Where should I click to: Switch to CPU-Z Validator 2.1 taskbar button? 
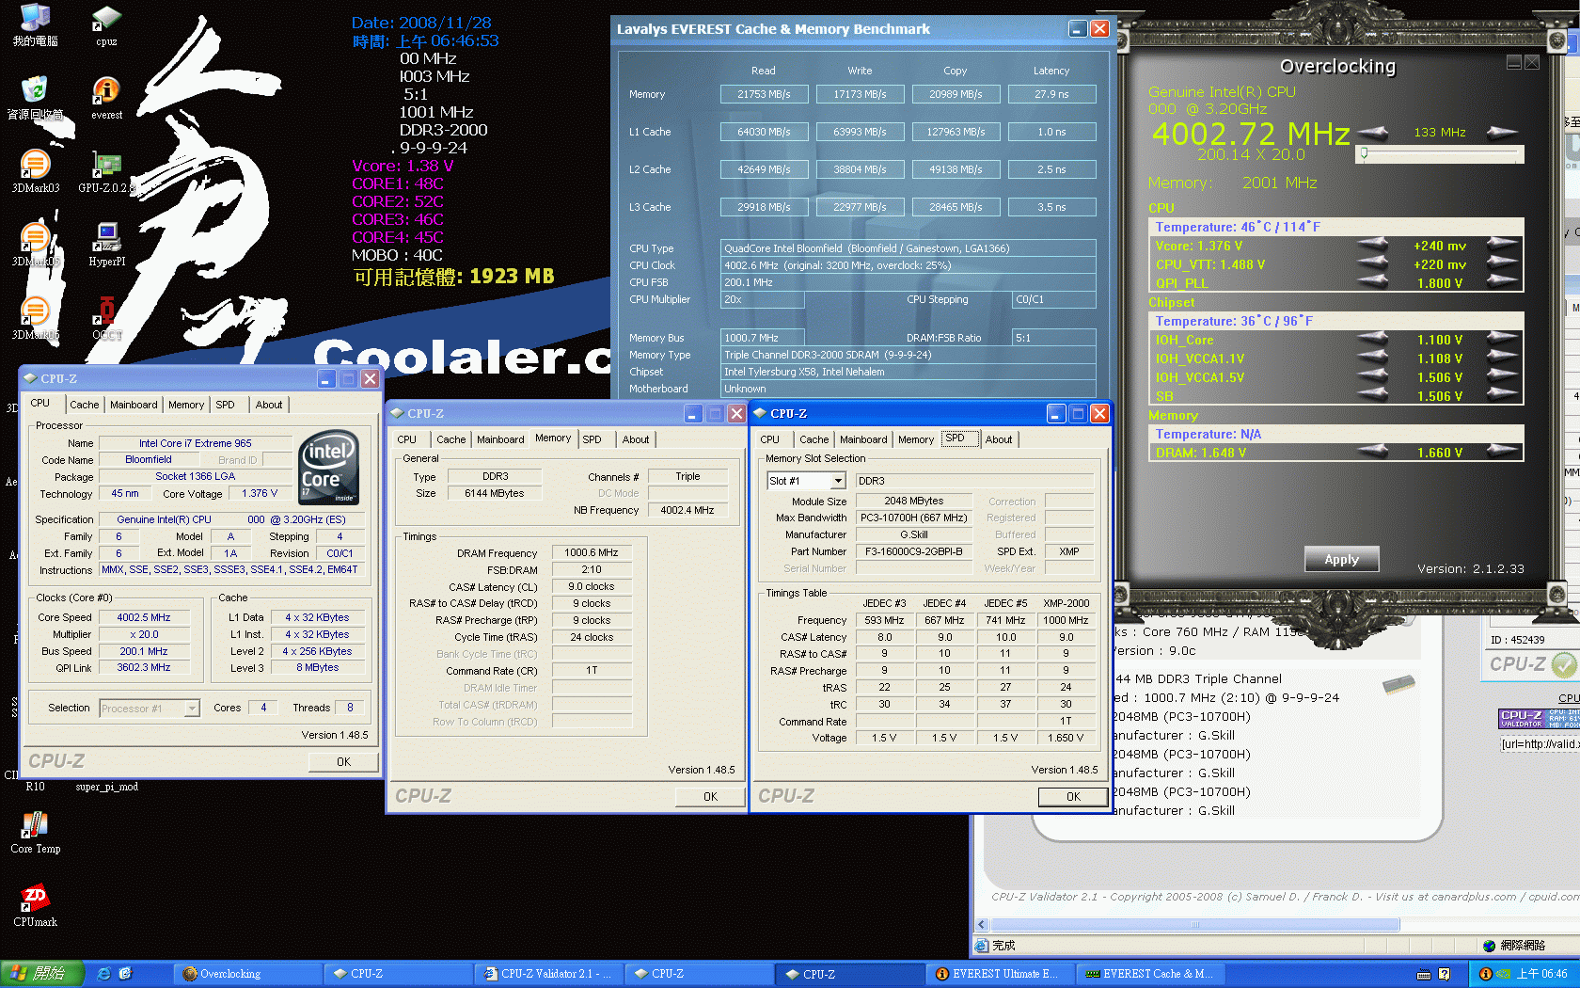(x=548, y=974)
